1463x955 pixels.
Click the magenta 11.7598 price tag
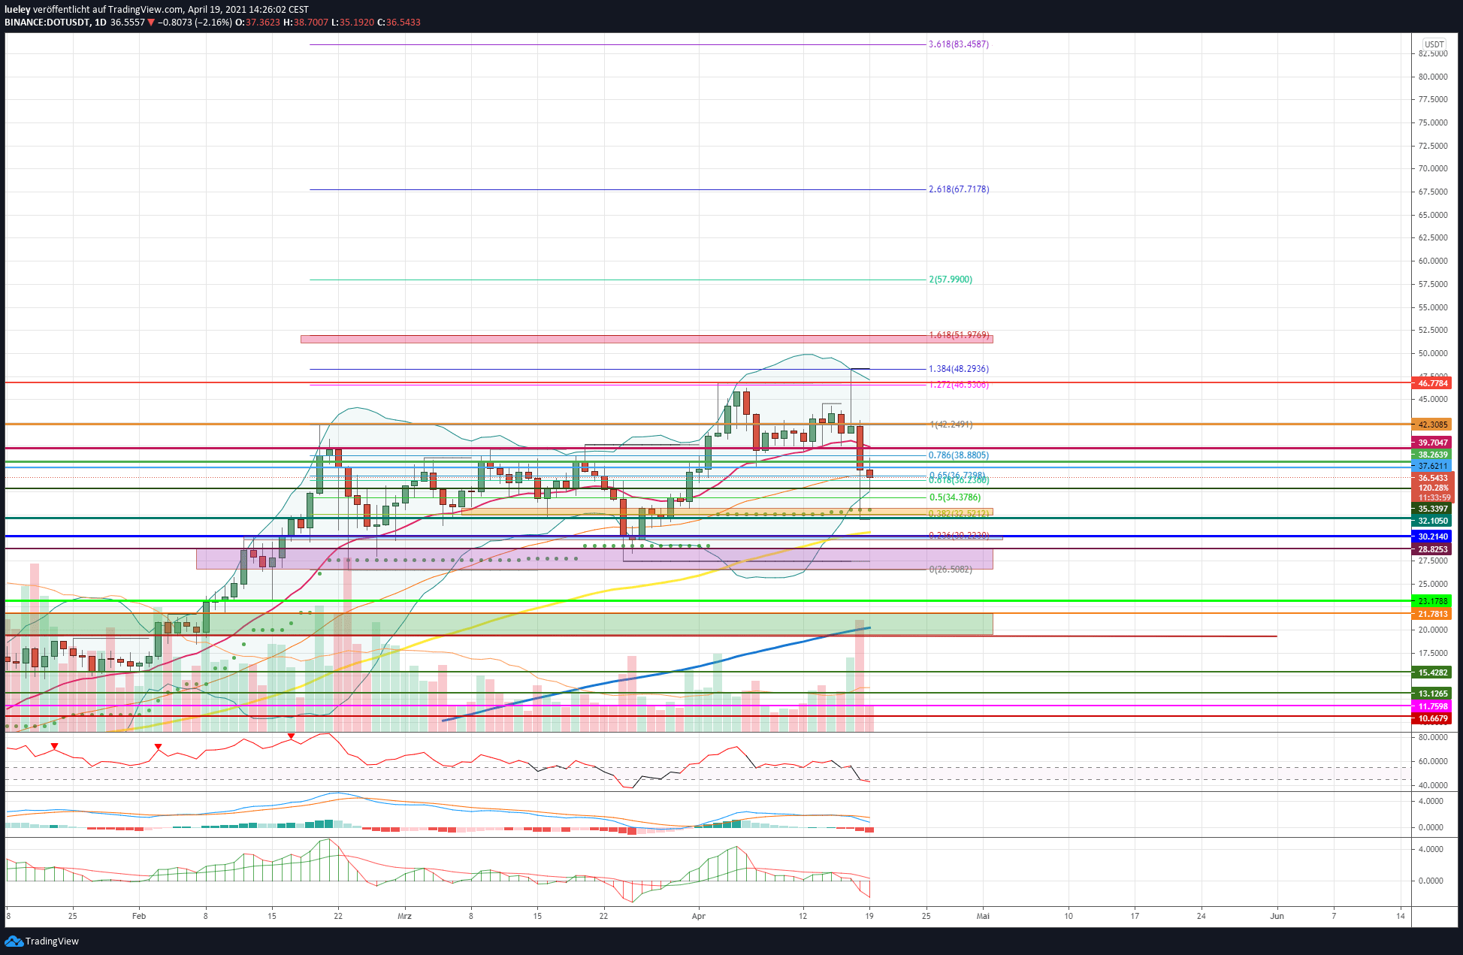(x=1433, y=706)
